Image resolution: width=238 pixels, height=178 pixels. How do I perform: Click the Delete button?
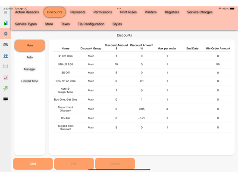115,164
